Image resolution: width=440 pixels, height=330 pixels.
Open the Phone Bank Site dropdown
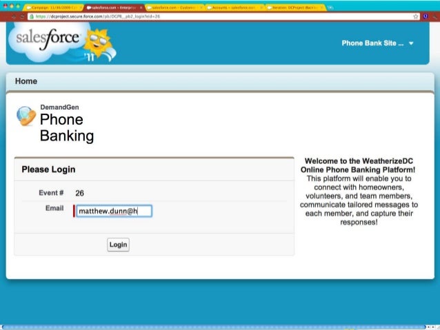(x=377, y=43)
